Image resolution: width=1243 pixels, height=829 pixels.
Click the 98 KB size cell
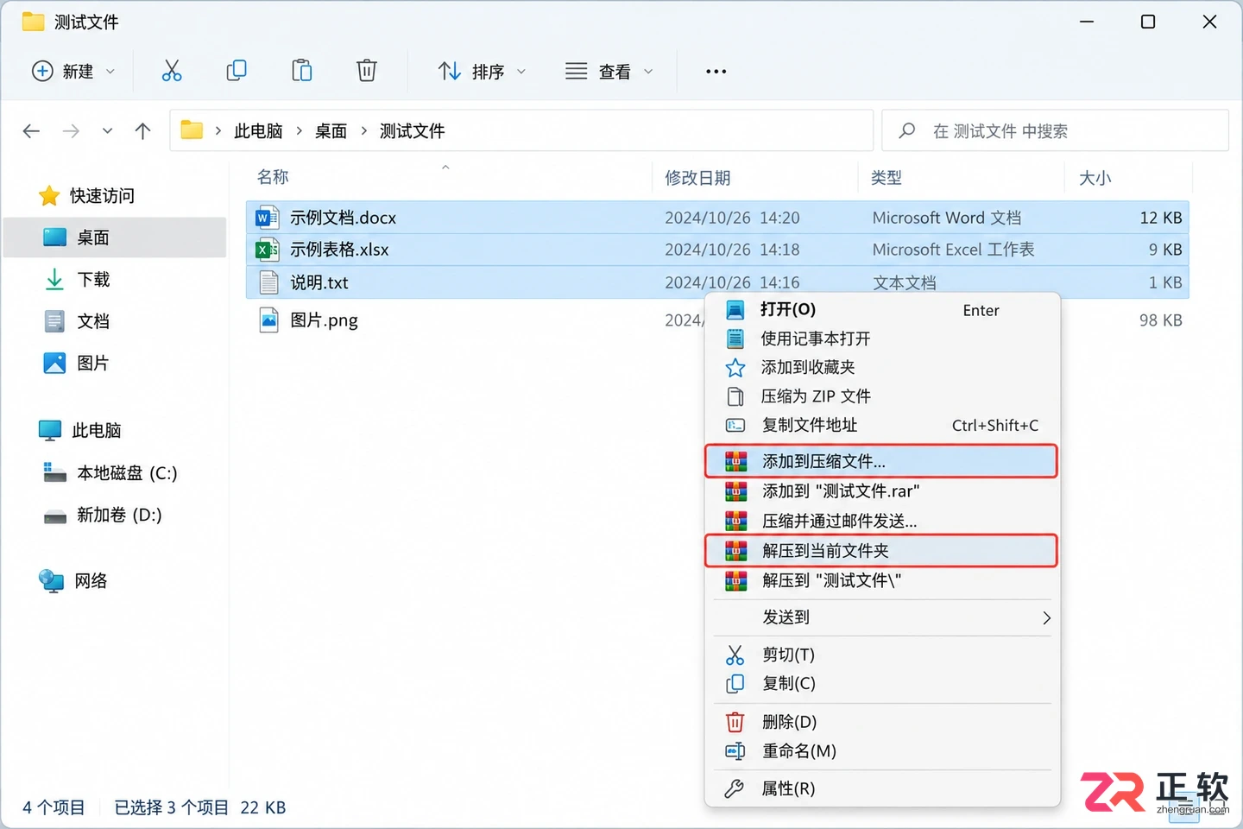click(x=1161, y=320)
